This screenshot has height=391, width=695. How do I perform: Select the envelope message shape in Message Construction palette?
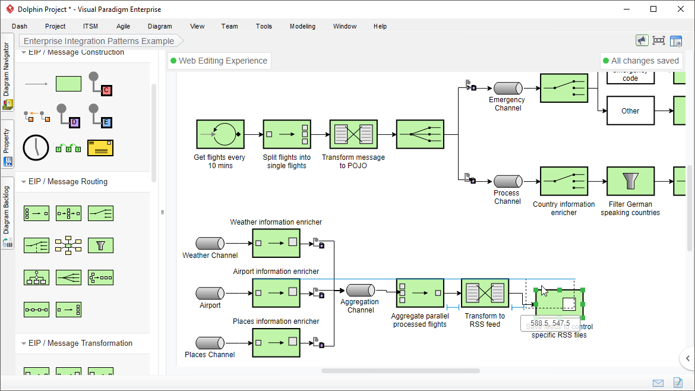100,147
